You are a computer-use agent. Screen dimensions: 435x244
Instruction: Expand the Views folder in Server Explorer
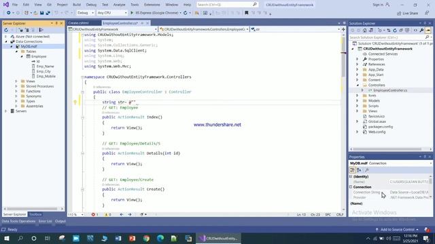[x=16, y=81]
